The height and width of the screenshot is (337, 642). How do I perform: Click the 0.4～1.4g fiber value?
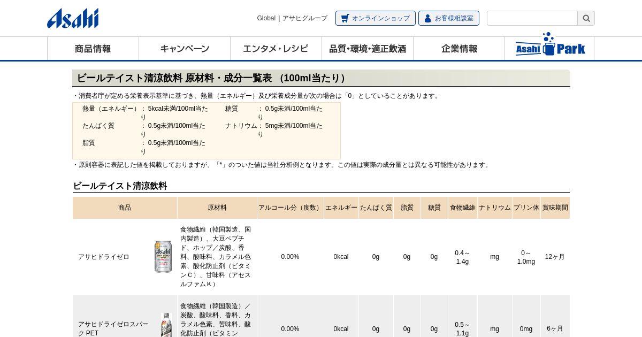coord(462,257)
